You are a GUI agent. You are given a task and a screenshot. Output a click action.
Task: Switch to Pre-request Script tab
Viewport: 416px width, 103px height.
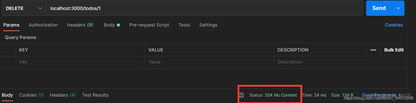pyautogui.click(x=149, y=25)
